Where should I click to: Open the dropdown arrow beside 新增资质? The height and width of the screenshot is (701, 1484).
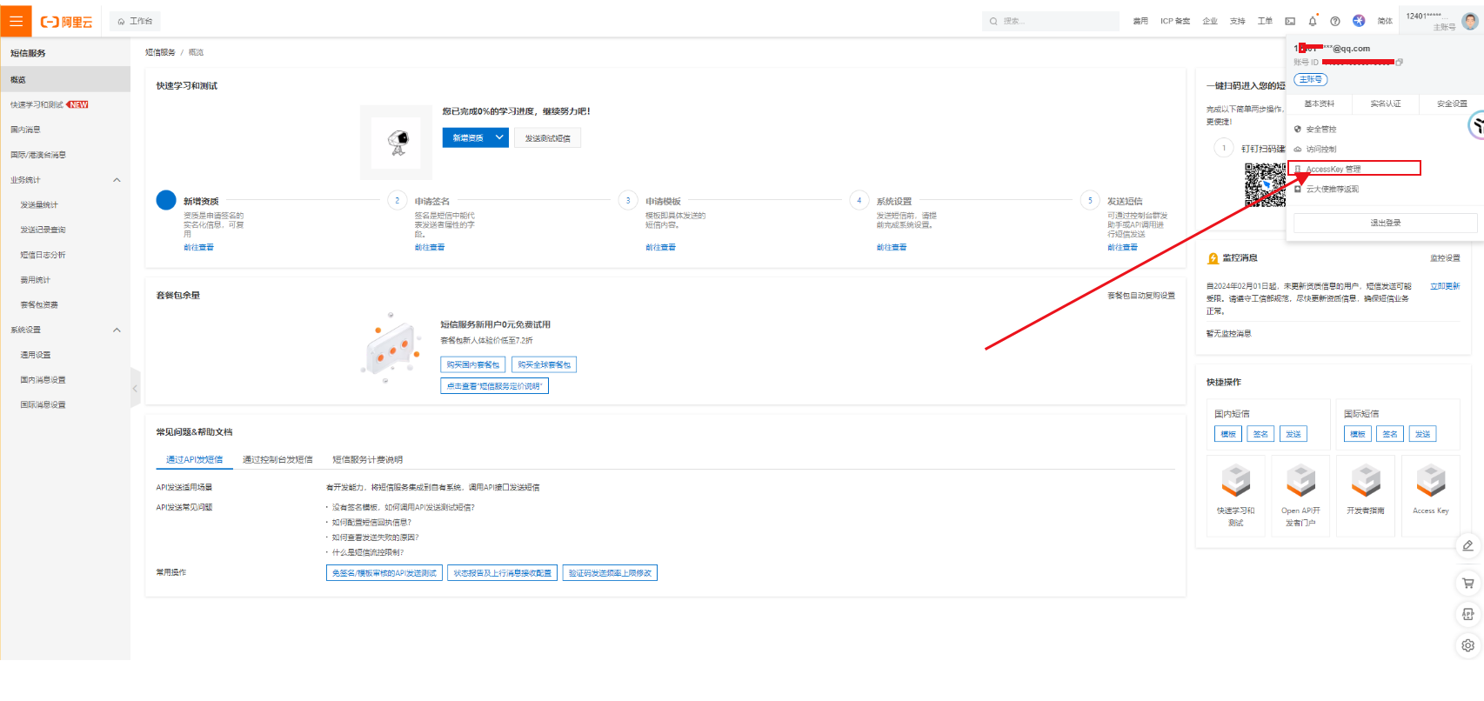500,137
